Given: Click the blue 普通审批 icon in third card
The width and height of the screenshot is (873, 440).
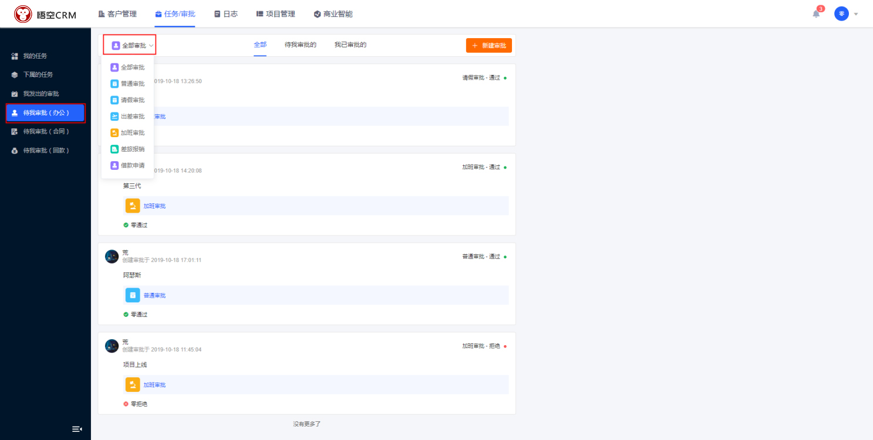Looking at the screenshot, I should (133, 295).
